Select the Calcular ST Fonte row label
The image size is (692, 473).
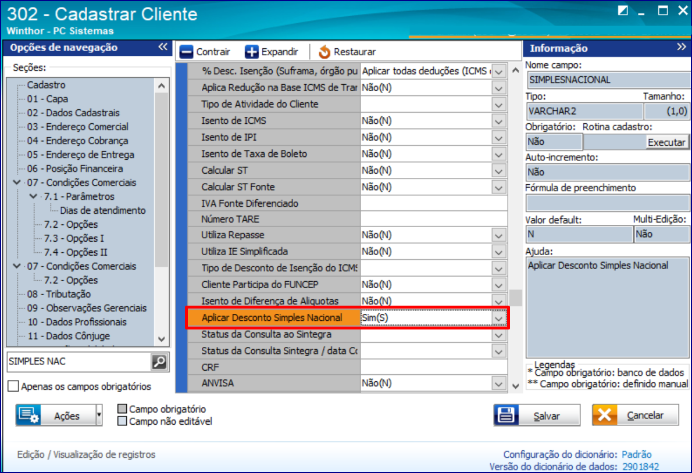(x=238, y=187)
